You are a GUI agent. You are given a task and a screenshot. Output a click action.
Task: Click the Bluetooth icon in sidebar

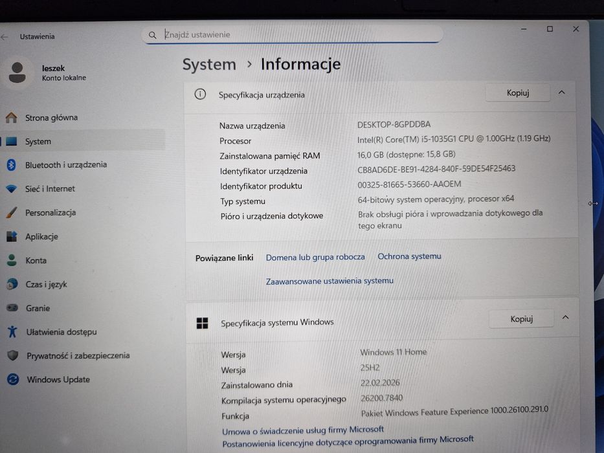[x=11, y=165]
